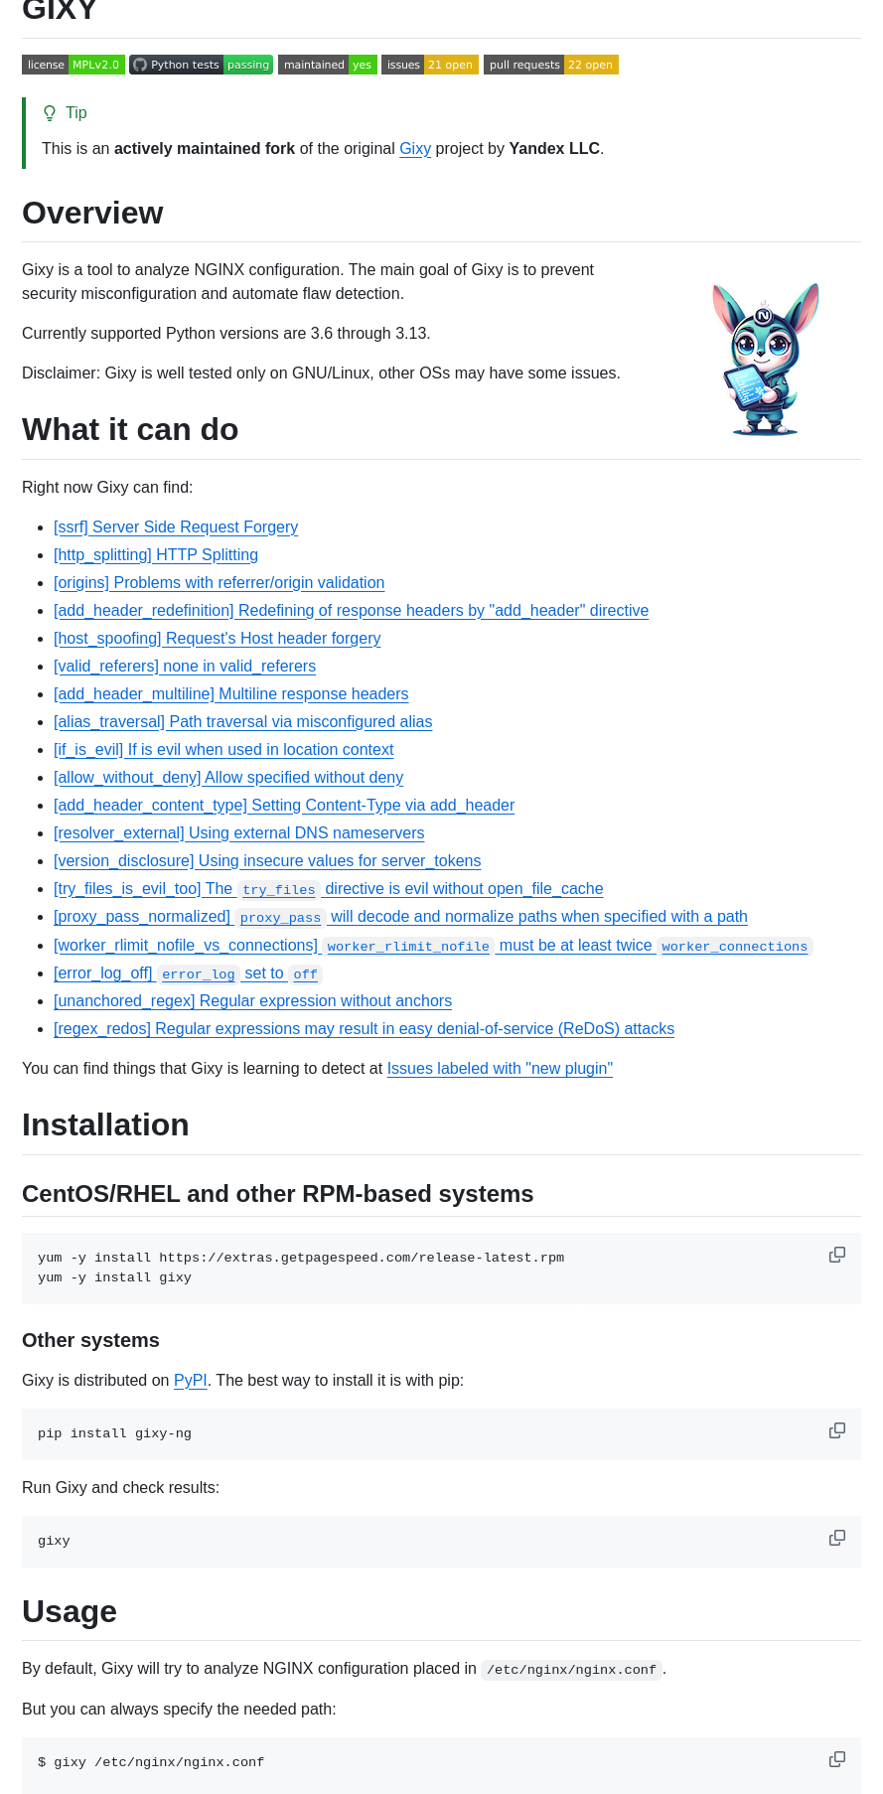
Task: Open the [valid_referers] none in valid_referers link
Action: (x=185, y=666)
